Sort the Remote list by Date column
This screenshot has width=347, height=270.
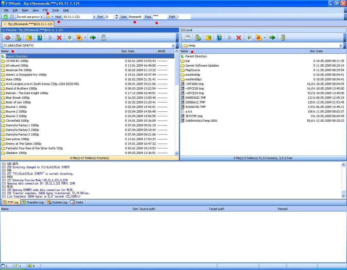pyautogui.click(x=142, y=51)
